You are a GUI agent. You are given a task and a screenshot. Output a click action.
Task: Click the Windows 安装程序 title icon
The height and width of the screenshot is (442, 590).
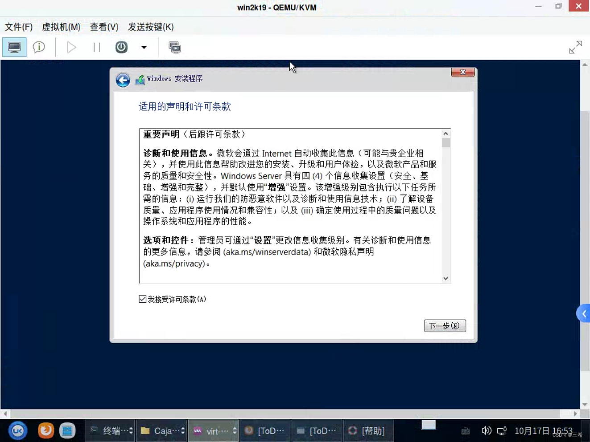click(x=140, y=80)
